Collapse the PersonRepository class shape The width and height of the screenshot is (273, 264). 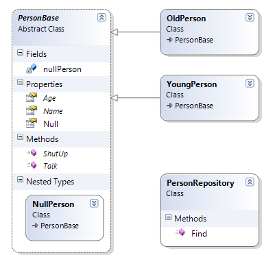[x=250, y=182]
